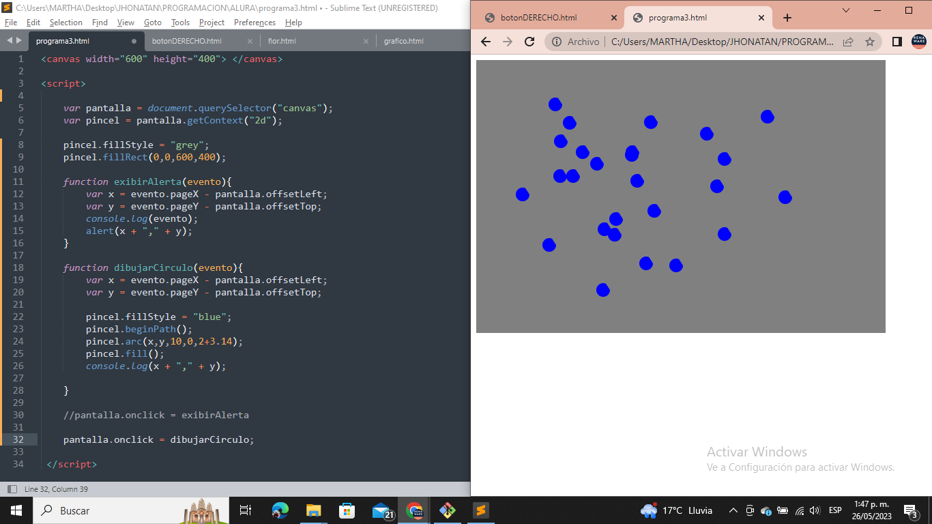Close the botonDERECHO.html tab in Sublime
Image resolution: width=932 pixels, height=524 pixels.
pyautogui.click(x=250, y=41)
